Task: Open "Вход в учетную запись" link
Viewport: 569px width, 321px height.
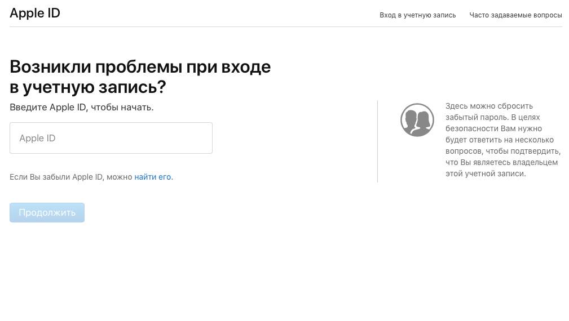Action: click(x=418, y=15)
